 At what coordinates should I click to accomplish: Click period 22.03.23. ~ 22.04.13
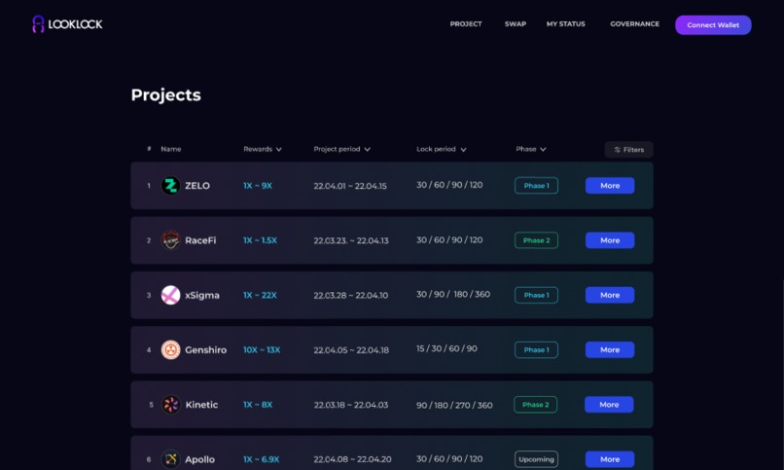coord(351,240)
